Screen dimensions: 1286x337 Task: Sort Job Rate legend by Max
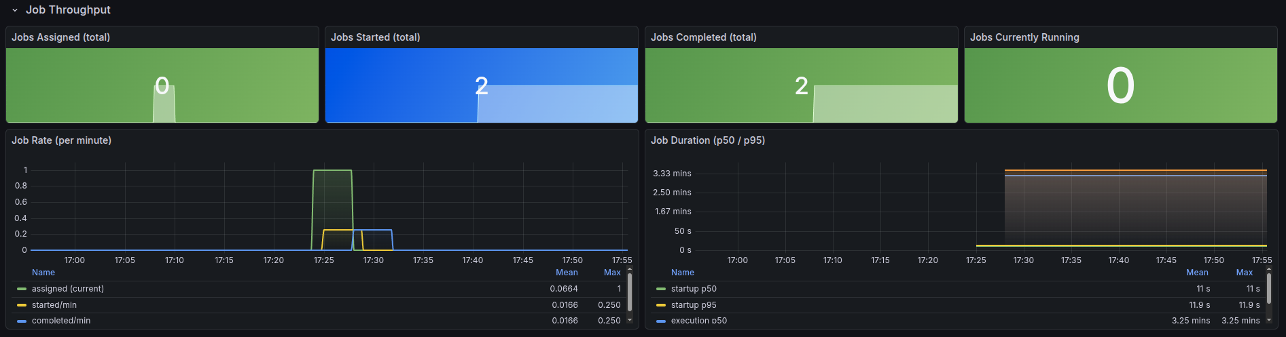612,273
